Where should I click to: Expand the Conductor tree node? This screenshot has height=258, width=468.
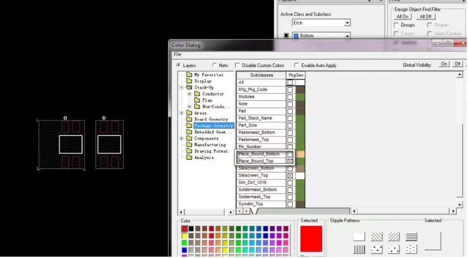coord(189,94)
